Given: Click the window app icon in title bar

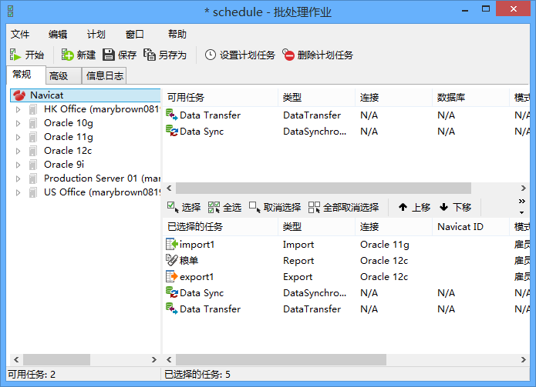Looking at the screenshot, I should coord(11,12).
